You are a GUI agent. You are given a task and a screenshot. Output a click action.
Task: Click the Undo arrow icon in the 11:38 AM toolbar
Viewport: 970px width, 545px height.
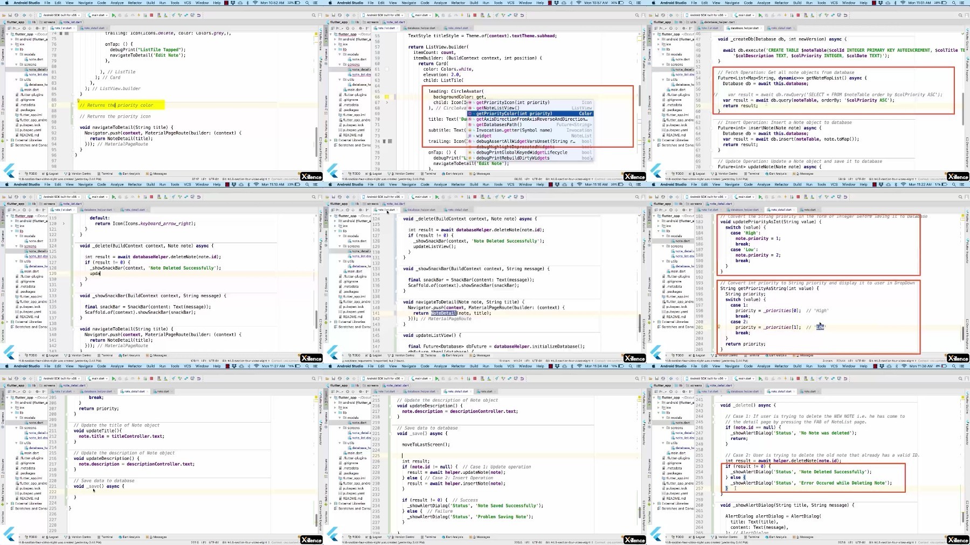coord(845,378)
